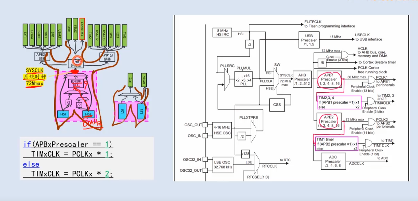Select the USBCLK label

362,35
